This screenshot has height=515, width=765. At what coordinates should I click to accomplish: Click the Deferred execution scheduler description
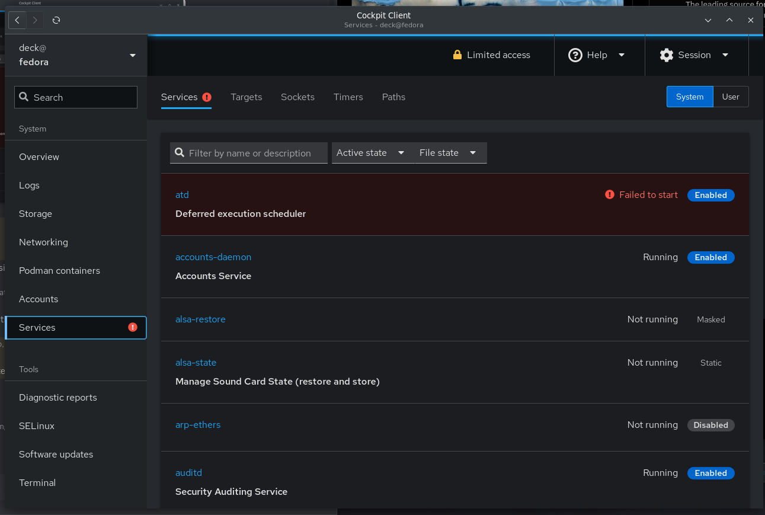pos(241,214)
